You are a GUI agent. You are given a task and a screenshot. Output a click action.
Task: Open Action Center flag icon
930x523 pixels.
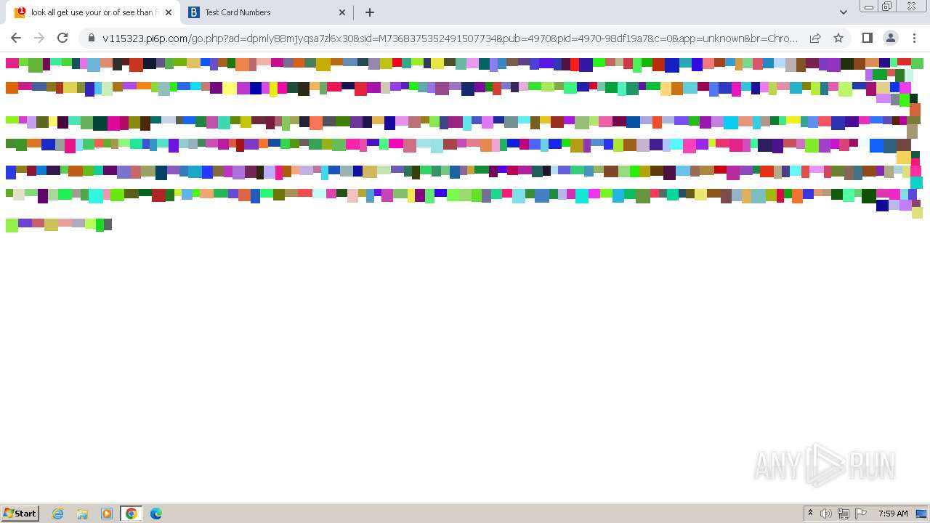click(x=861, y=514)
